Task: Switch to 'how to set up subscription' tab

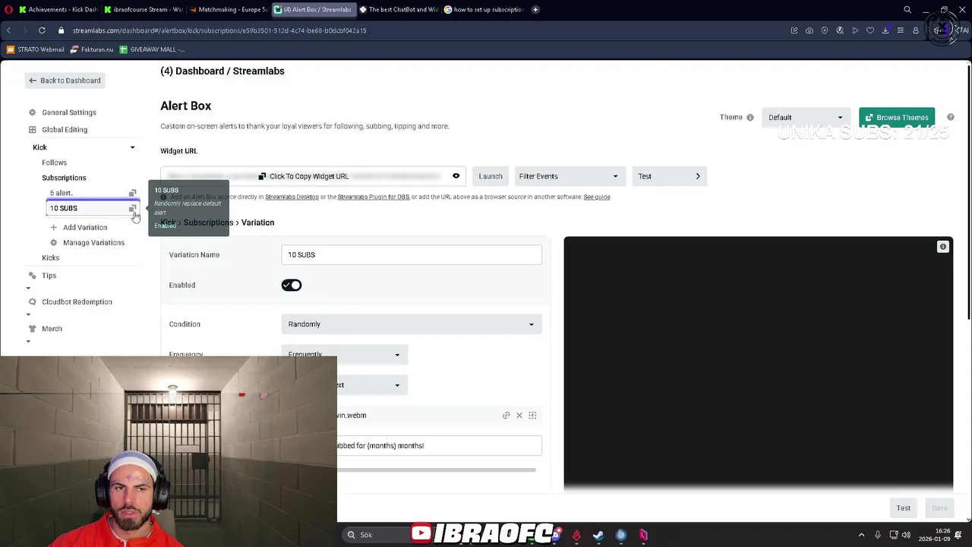Action: 484,10
